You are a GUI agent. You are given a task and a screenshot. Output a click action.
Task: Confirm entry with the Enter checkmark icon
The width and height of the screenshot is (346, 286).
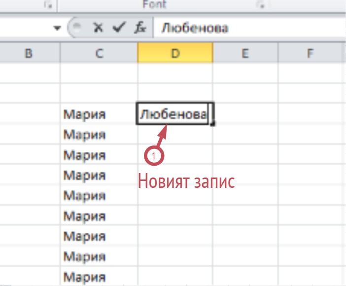pos(119,28)
